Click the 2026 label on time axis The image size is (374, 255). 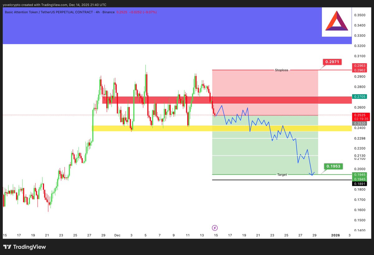[x=335, y=235]
